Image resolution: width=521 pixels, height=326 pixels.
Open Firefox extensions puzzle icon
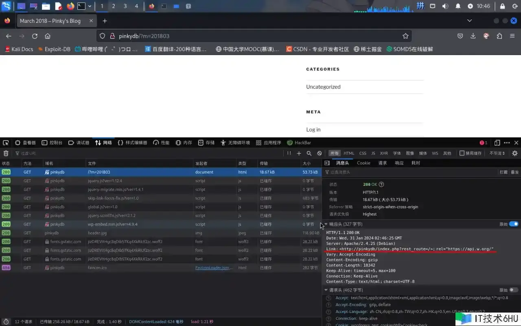(x=499, y=36)
